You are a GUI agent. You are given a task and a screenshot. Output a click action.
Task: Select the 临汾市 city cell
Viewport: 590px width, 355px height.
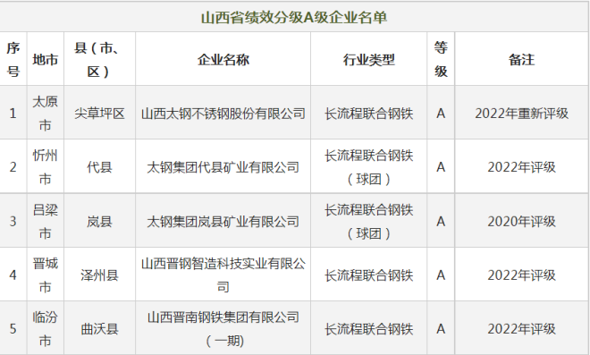click(x=46, y=329)
